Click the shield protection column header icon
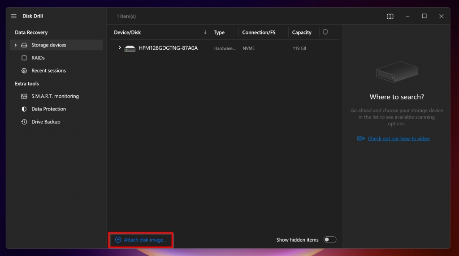 click(325, 32)
